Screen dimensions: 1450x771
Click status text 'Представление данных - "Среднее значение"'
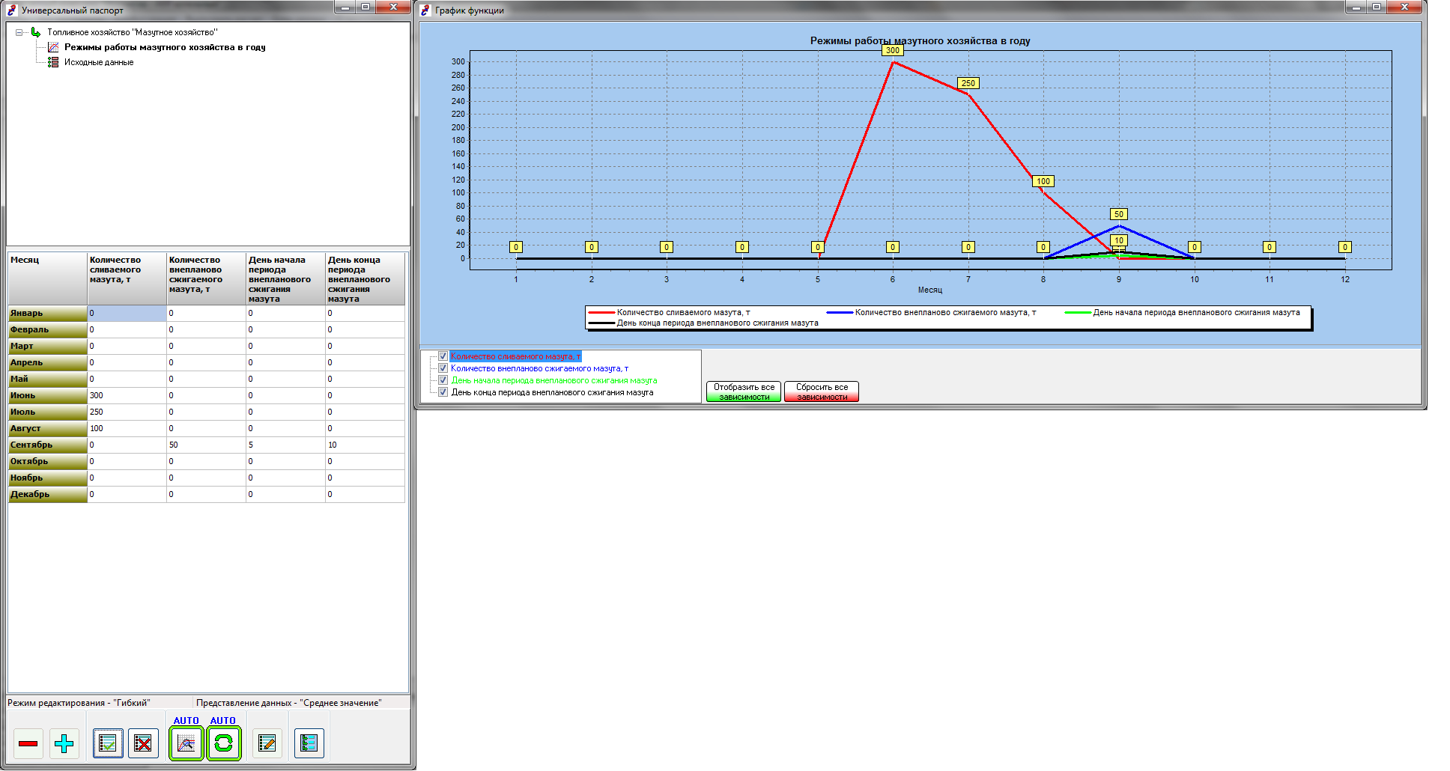click(x=288, y=703)
